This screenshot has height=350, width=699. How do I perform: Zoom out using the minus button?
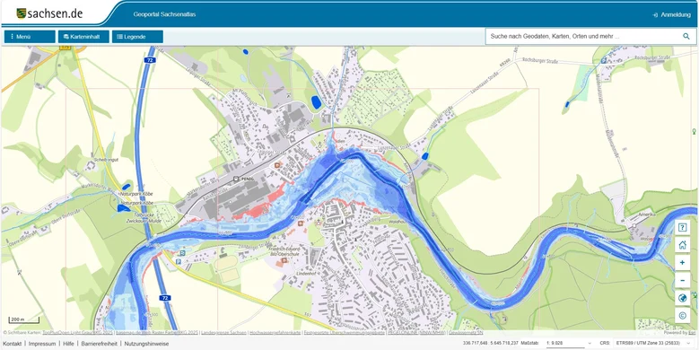click(x=682, y=280)
